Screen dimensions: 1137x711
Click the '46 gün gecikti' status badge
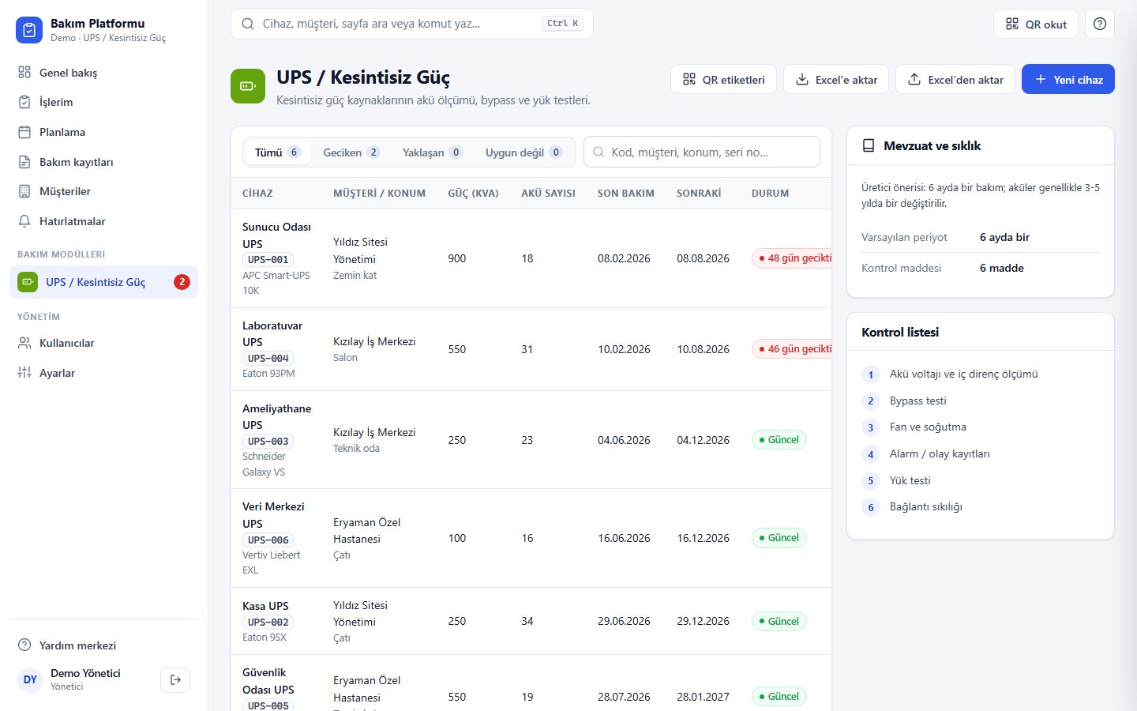point(792,349)
